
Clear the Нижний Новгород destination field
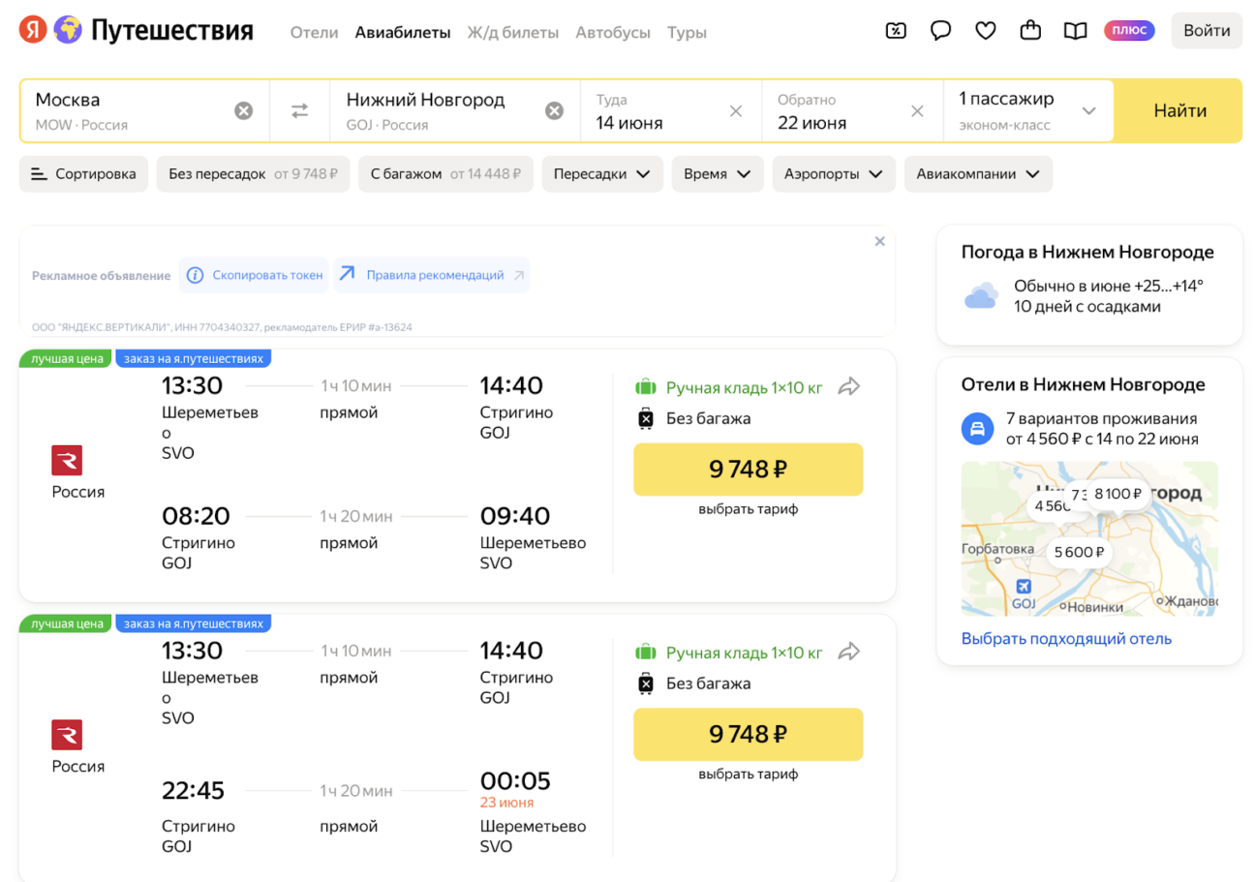point(554,110)
